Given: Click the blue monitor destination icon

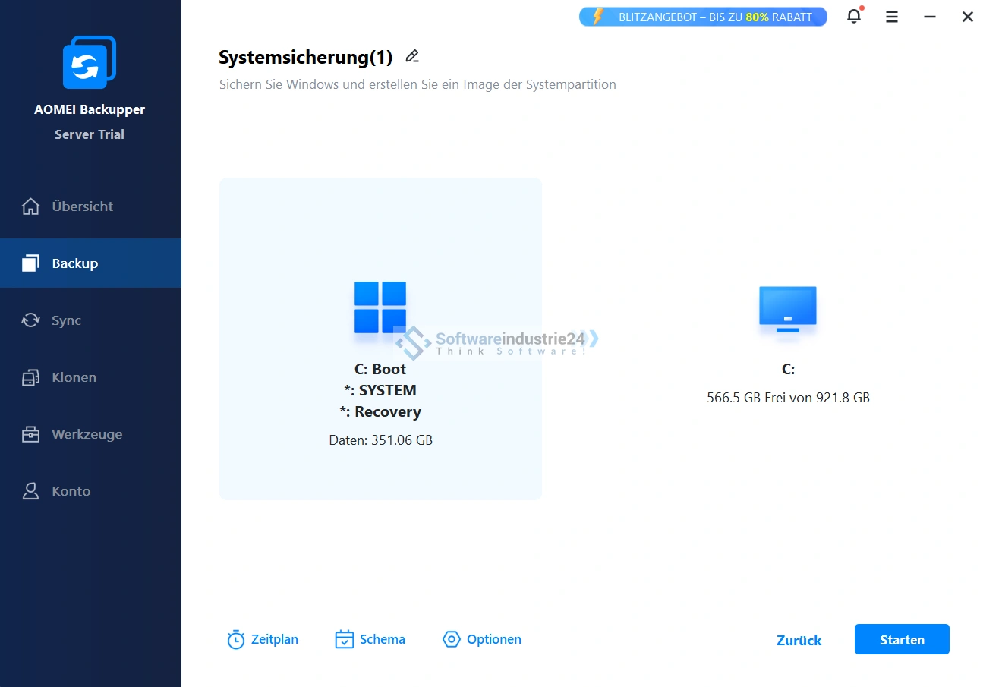Looking at the screenshot, I should (788, 307).
